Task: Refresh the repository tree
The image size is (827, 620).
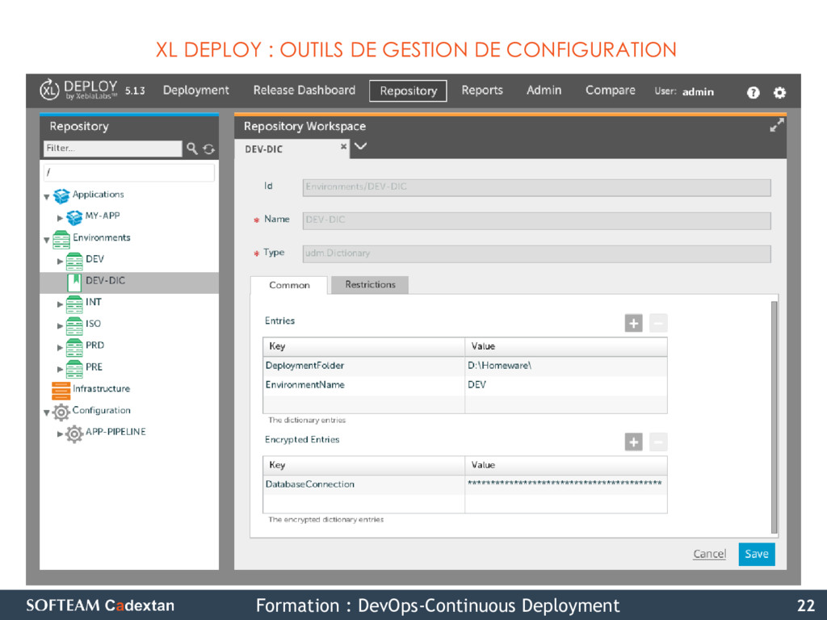Action: 209,149
